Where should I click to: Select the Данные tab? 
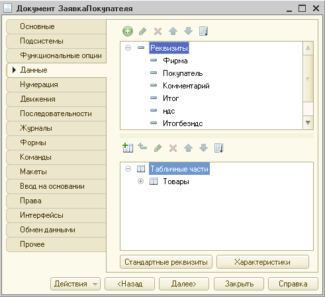point(56,70)
